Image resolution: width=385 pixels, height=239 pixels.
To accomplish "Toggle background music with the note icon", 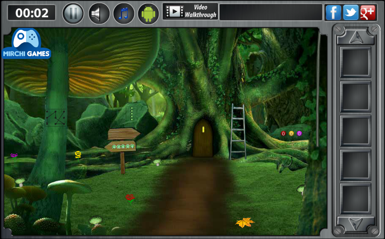I will pyautogui.click(x=123, y=13).
